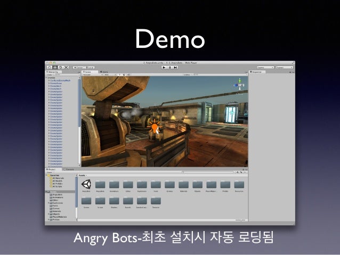340x255 pixels.
Task: Click the Search by Label icon
Action: tap(241, 172)
